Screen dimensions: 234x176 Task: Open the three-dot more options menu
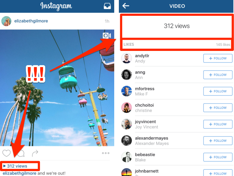(106, 153)
